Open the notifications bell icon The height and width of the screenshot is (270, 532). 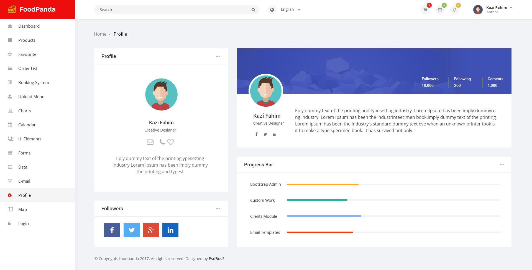click(x=455, y=9)
